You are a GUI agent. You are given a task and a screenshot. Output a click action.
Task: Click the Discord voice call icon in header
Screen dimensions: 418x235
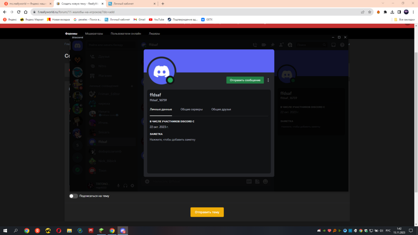(255, 45)
